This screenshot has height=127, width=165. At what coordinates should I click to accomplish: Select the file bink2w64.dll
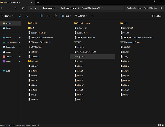(x=81, y=28)
